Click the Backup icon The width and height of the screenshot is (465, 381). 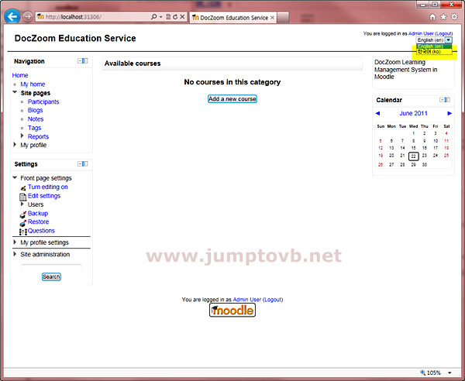[22, 215]
